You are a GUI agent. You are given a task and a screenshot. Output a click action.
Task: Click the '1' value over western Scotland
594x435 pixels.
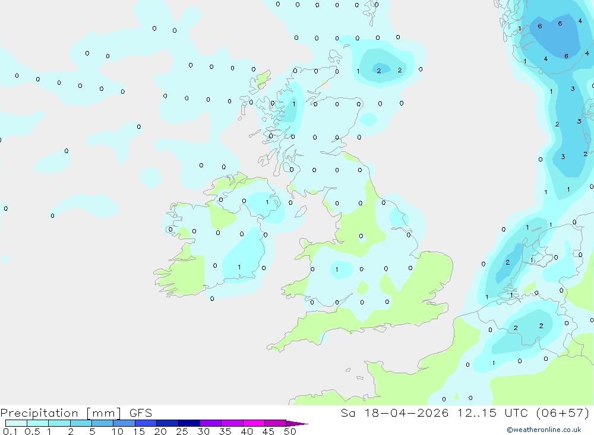point(293,104)
